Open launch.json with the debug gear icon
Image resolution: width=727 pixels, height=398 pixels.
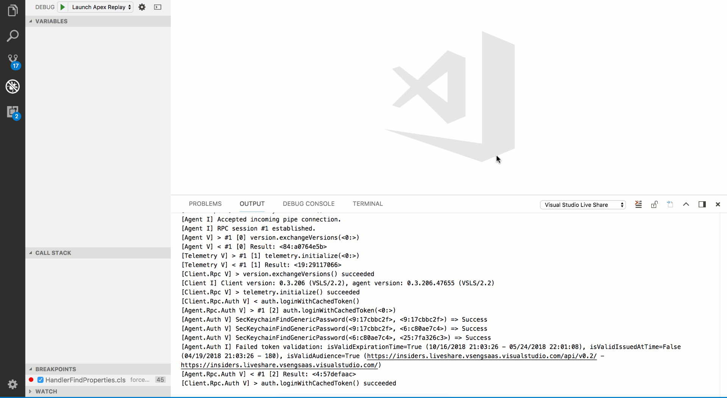point(142,7)
